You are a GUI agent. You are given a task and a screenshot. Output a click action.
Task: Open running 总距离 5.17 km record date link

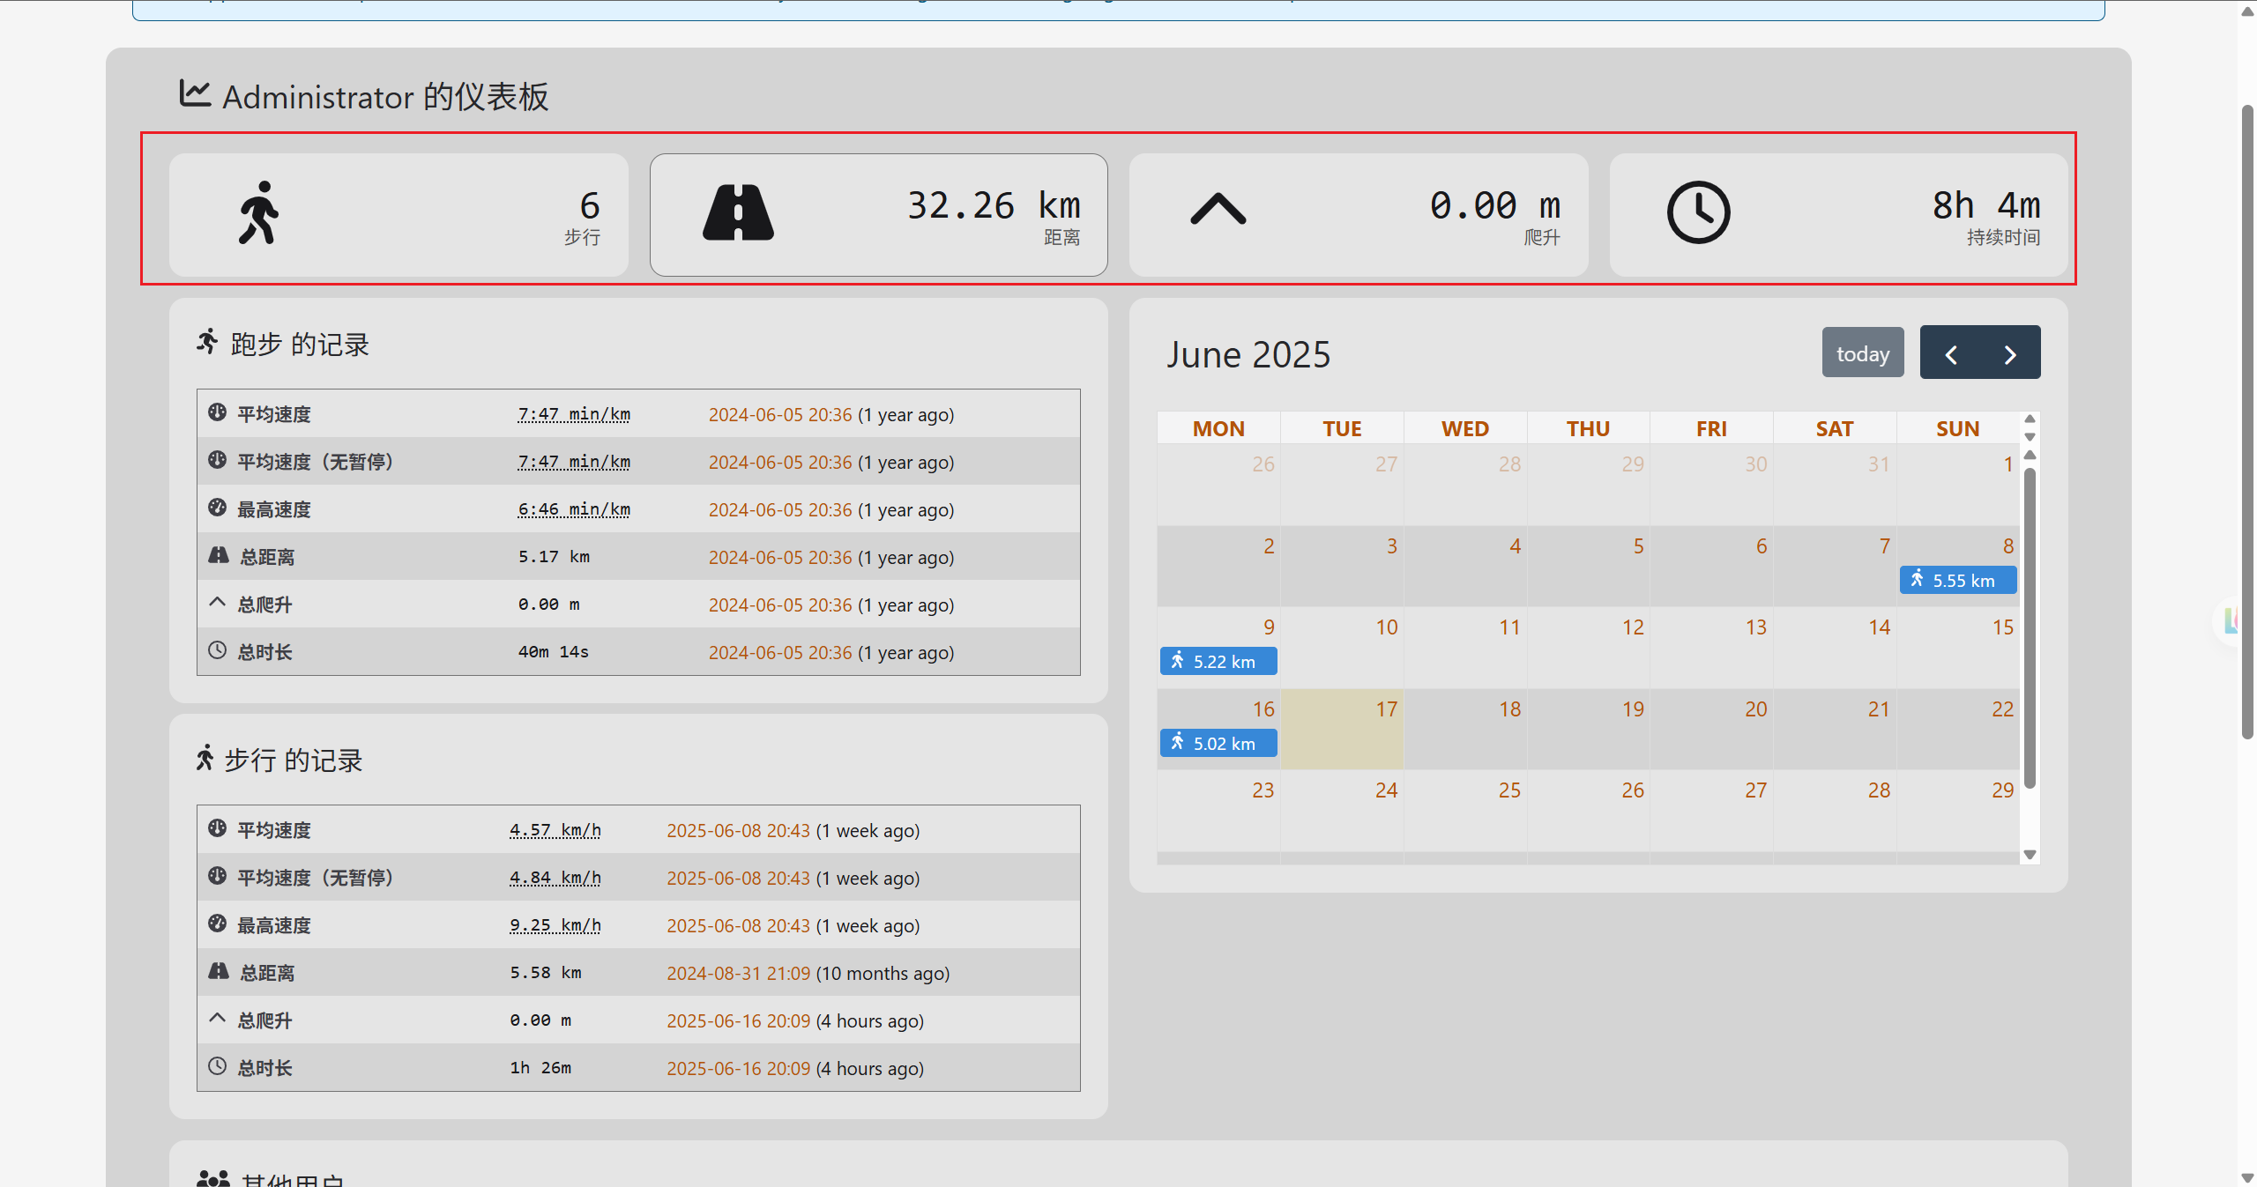[x=780, y=557]
